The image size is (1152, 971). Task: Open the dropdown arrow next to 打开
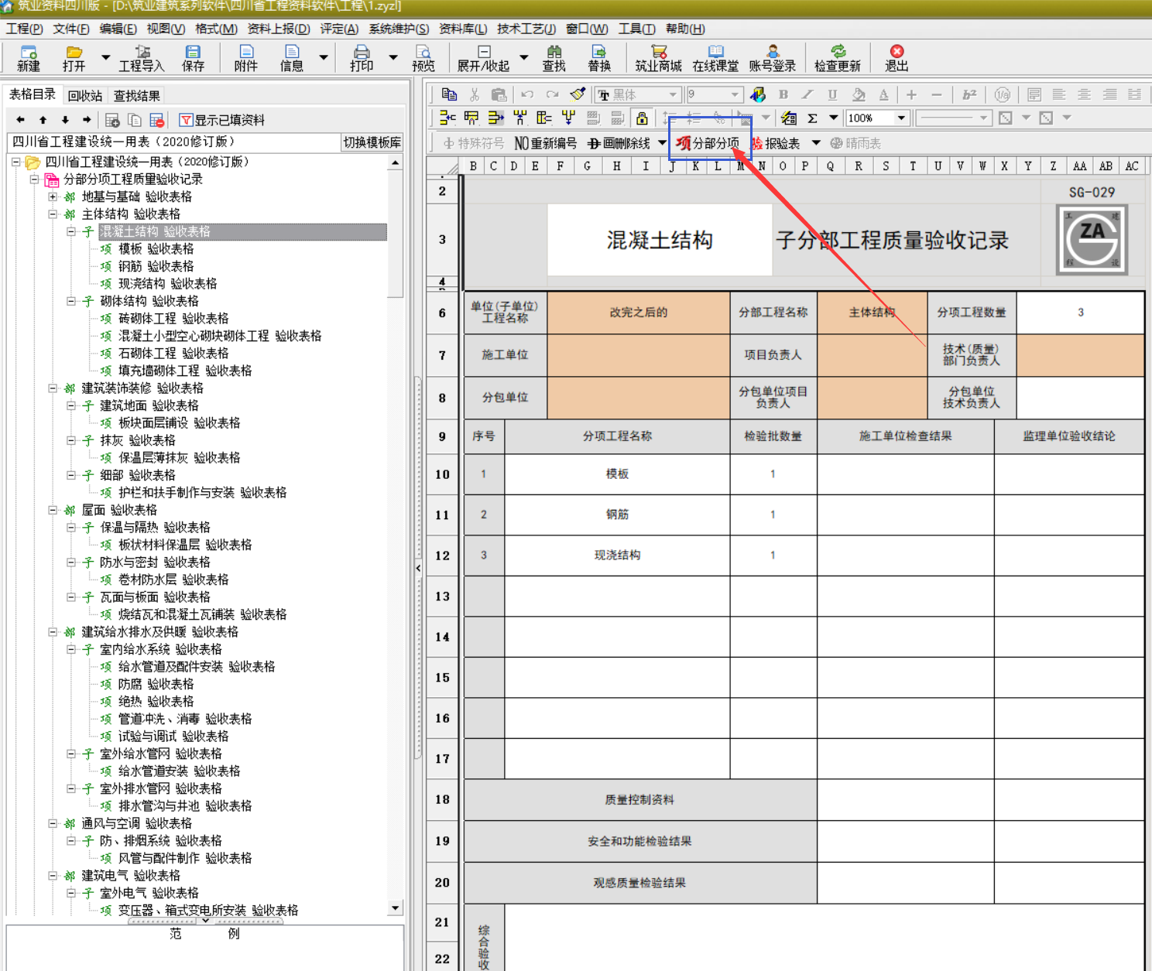point(105,57)
